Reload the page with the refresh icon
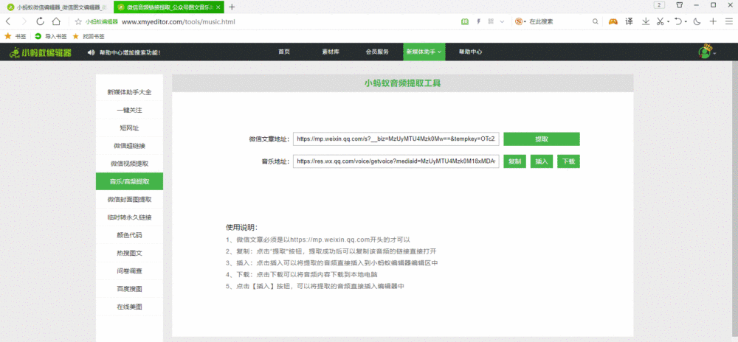This screenshot has width=738, height=342. (x=40, y=21)
